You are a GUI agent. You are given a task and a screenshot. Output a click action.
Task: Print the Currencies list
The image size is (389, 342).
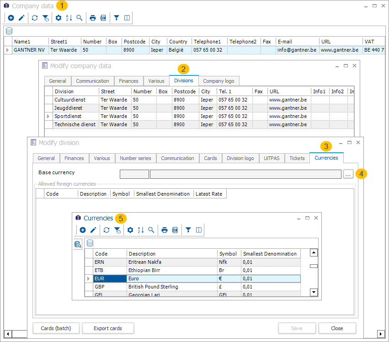(164, 230)
